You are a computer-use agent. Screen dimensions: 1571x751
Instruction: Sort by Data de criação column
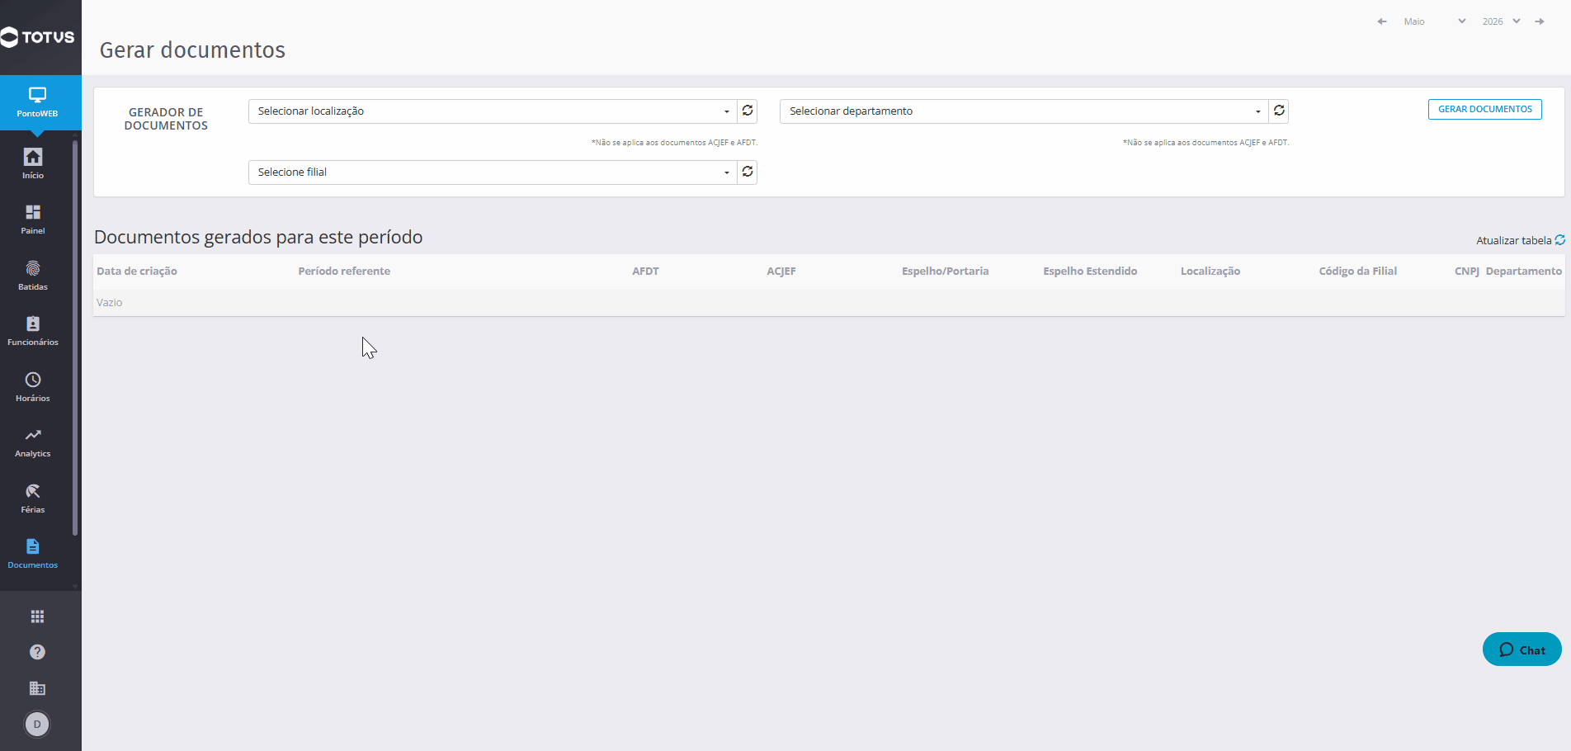pyautogui.click(x=137, y=271)
